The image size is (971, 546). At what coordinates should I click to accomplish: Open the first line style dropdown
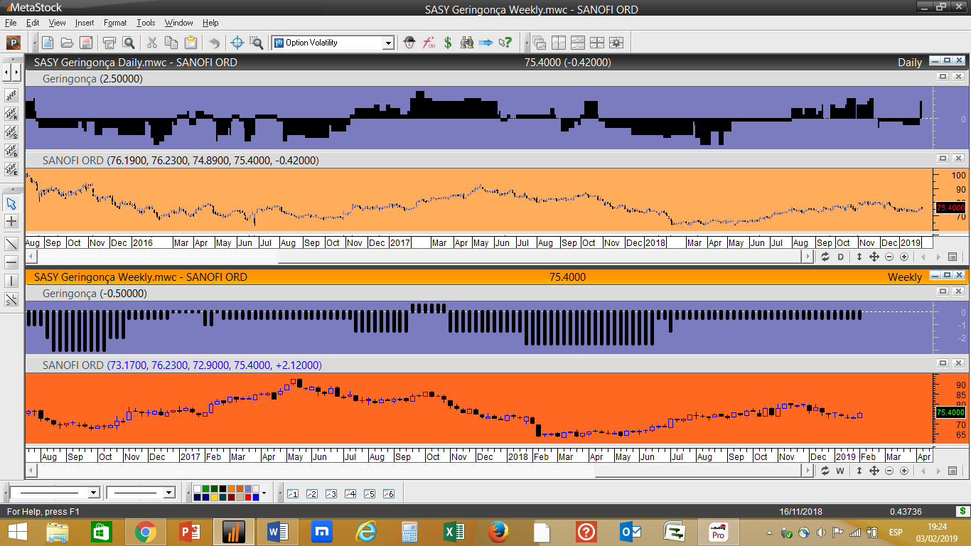pyautogui.click(x=93, y=493)
